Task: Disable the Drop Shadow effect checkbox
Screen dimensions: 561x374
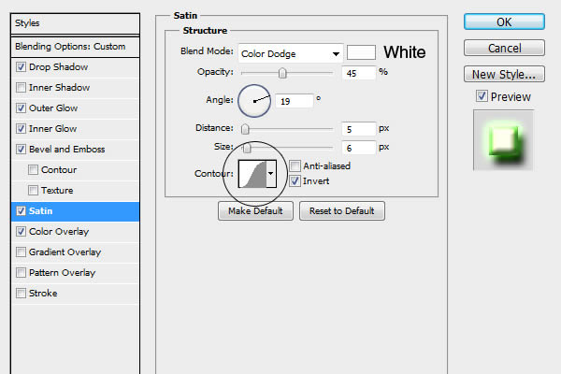Action: pos(22,66)
